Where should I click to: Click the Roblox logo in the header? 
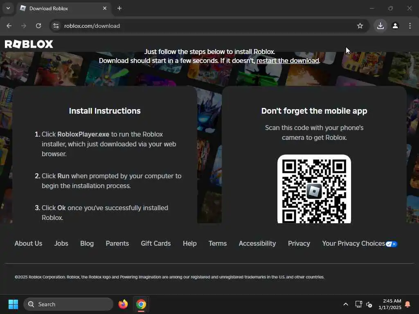(29, 44)
